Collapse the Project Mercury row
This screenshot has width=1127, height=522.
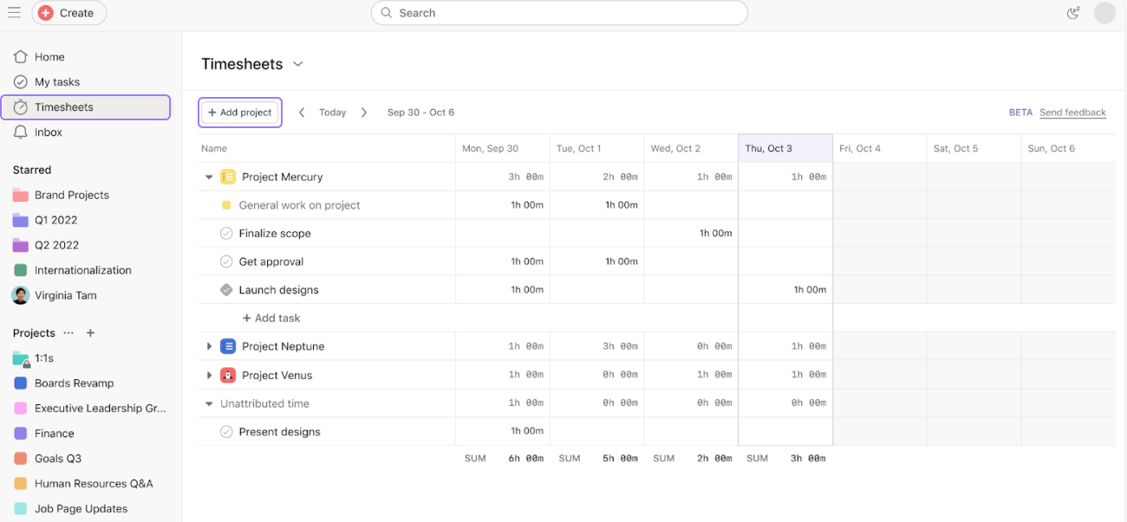click(209, 177)
